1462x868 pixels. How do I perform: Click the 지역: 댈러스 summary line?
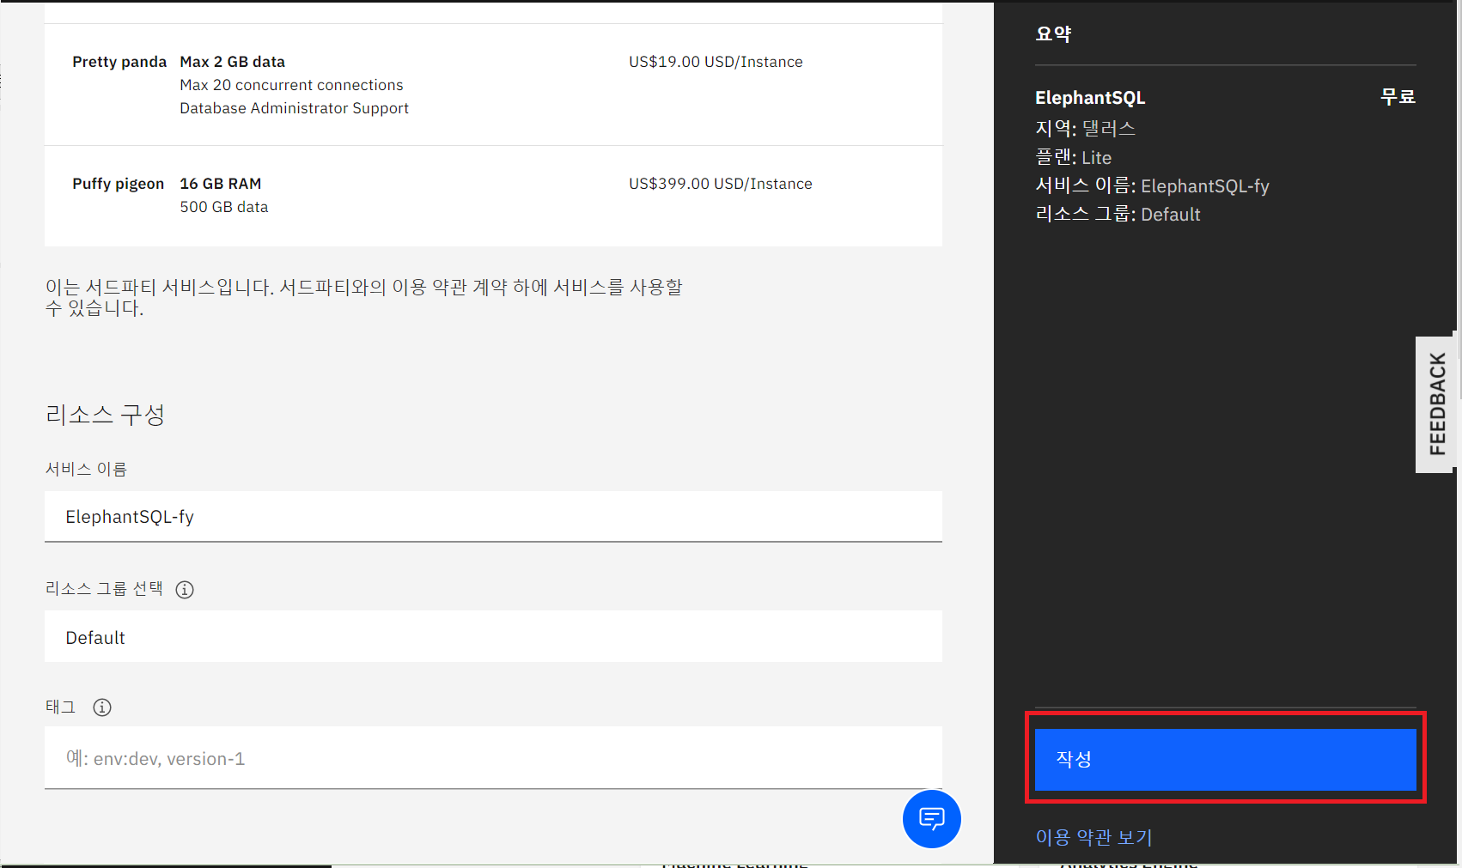[x=1085, y=129]
